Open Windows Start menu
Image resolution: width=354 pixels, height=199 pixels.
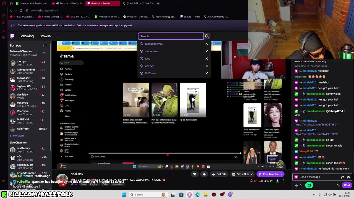124,195
